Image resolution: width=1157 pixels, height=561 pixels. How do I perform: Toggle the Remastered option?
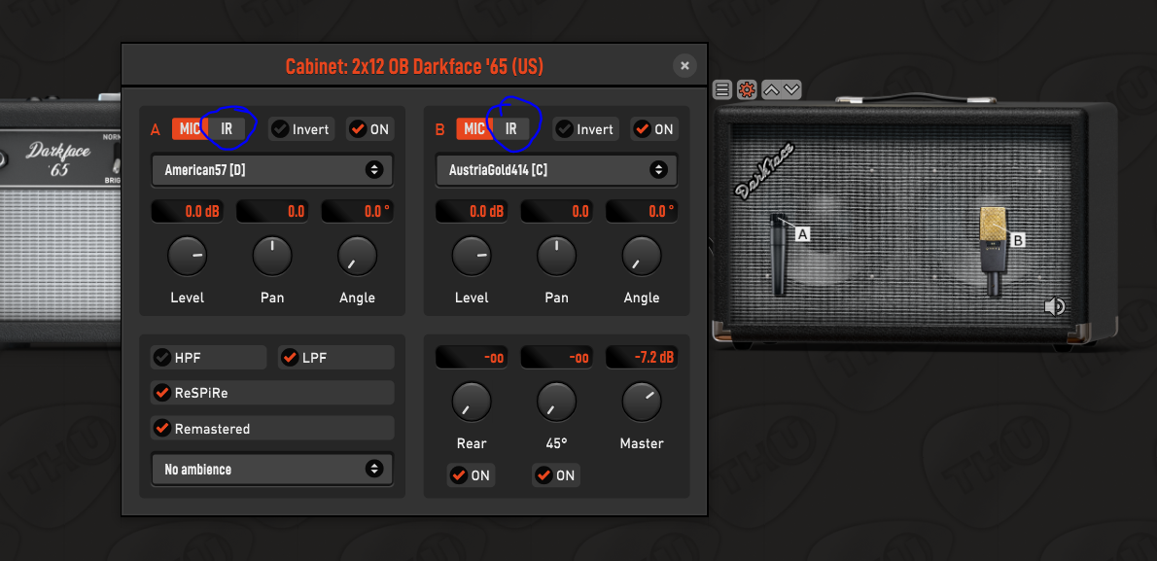point(272,428)
